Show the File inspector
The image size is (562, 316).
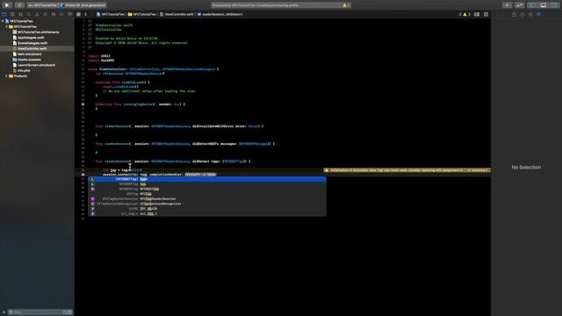[x=514, y=15]
